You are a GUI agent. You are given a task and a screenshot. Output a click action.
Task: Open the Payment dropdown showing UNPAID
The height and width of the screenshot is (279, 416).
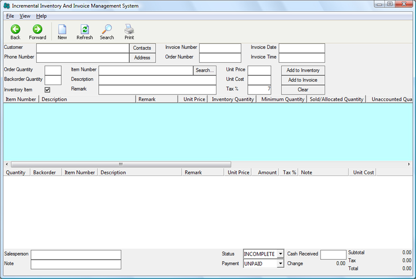(280, 264)
